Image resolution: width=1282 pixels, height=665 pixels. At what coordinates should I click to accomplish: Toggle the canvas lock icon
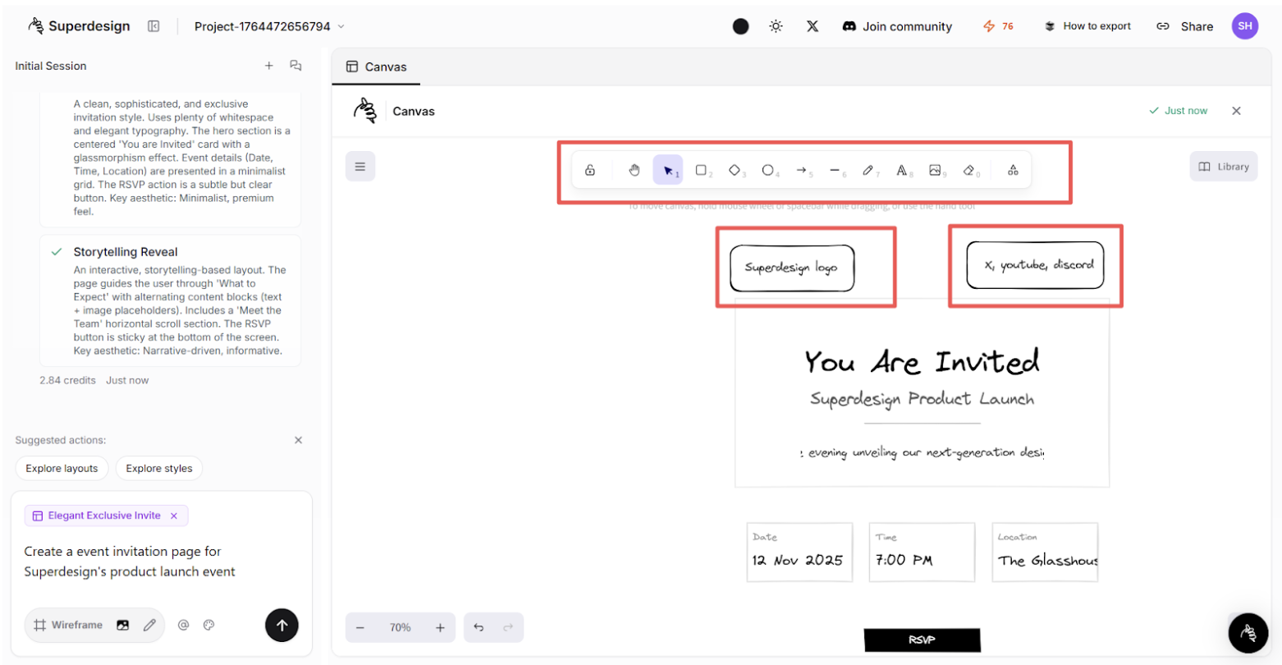(589, 170)
